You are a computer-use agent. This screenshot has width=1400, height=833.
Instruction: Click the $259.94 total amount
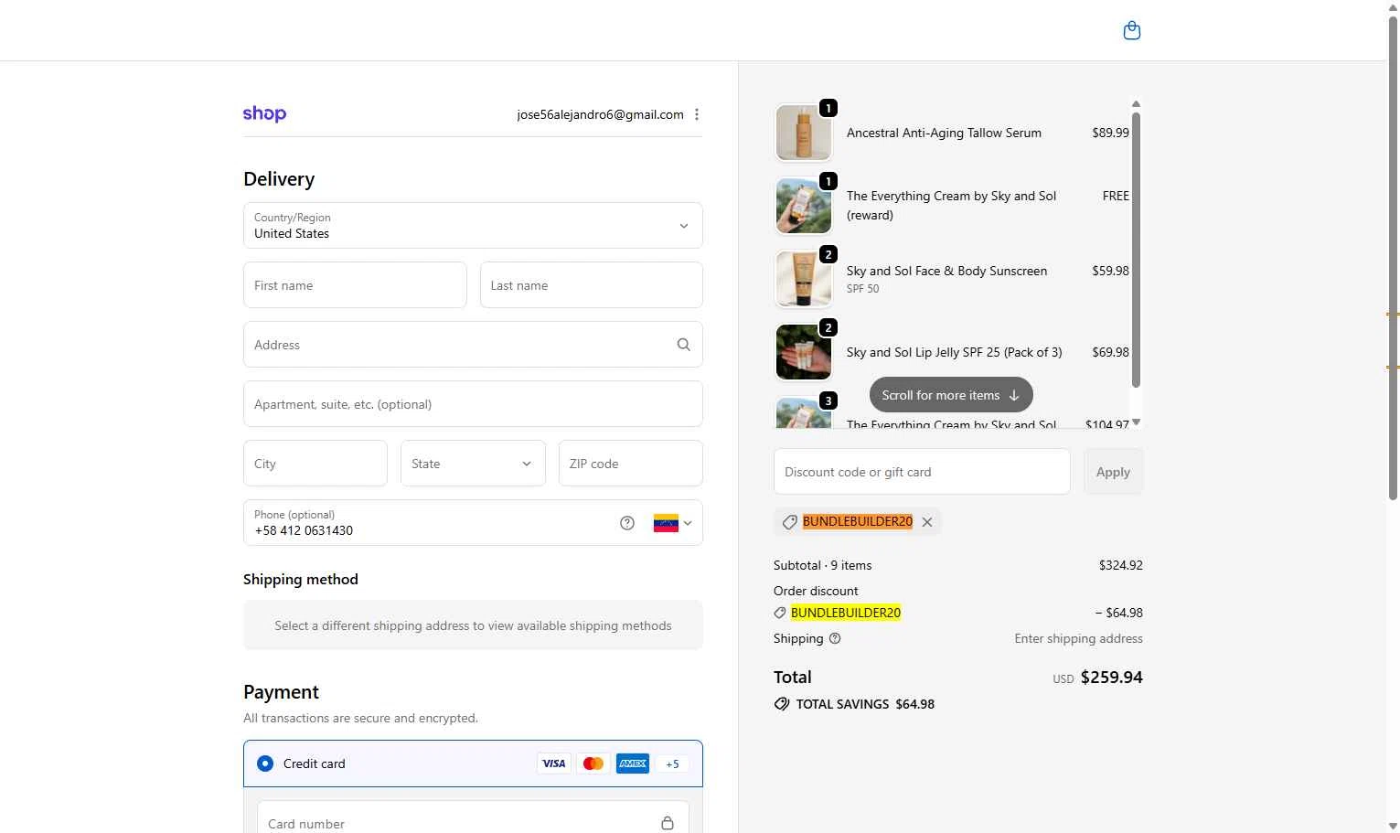1112,678
